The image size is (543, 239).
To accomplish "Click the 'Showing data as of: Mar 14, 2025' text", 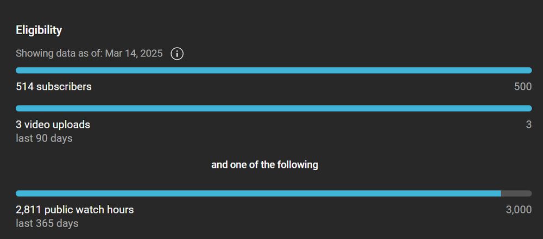I will 89,54.
